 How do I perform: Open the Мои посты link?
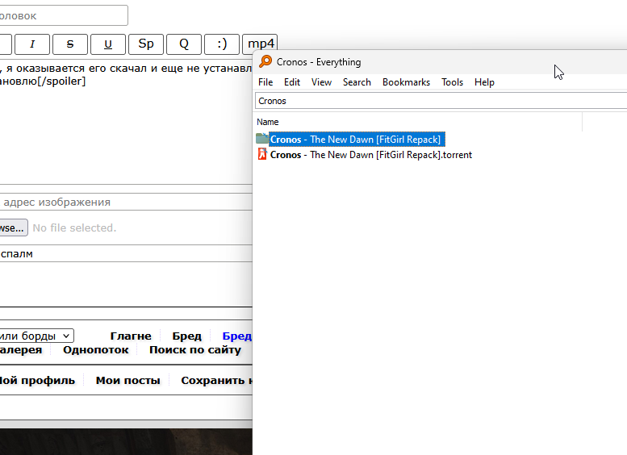point(127,380)
